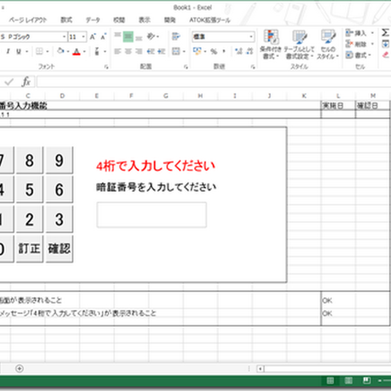Increase decimal places icon
This screenshot has height=391, width=391.
click(x=239, y=51)
